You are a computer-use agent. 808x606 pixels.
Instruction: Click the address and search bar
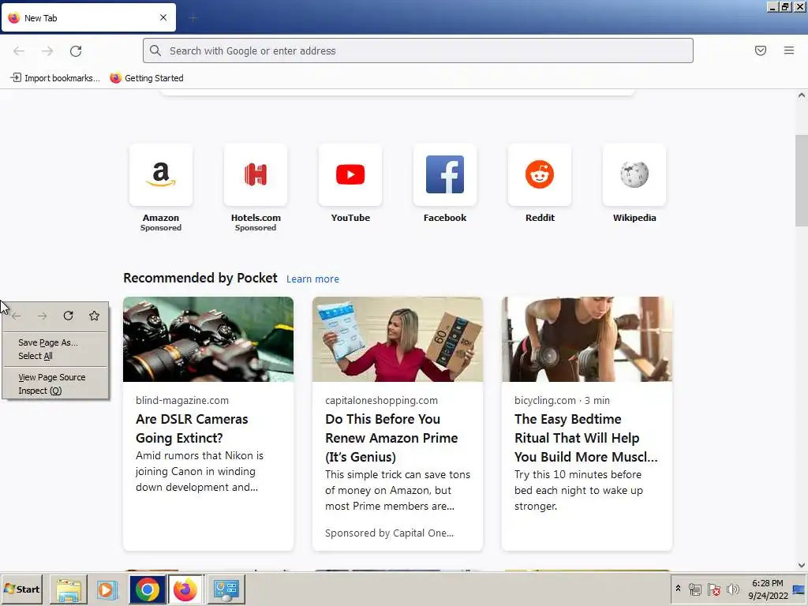(x=418, y=50)
